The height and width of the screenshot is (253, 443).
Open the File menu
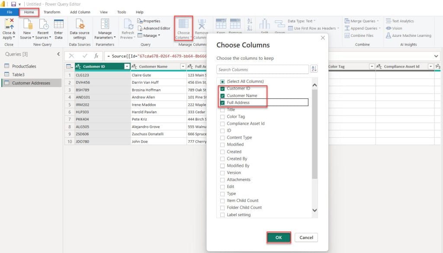point(10,12)
